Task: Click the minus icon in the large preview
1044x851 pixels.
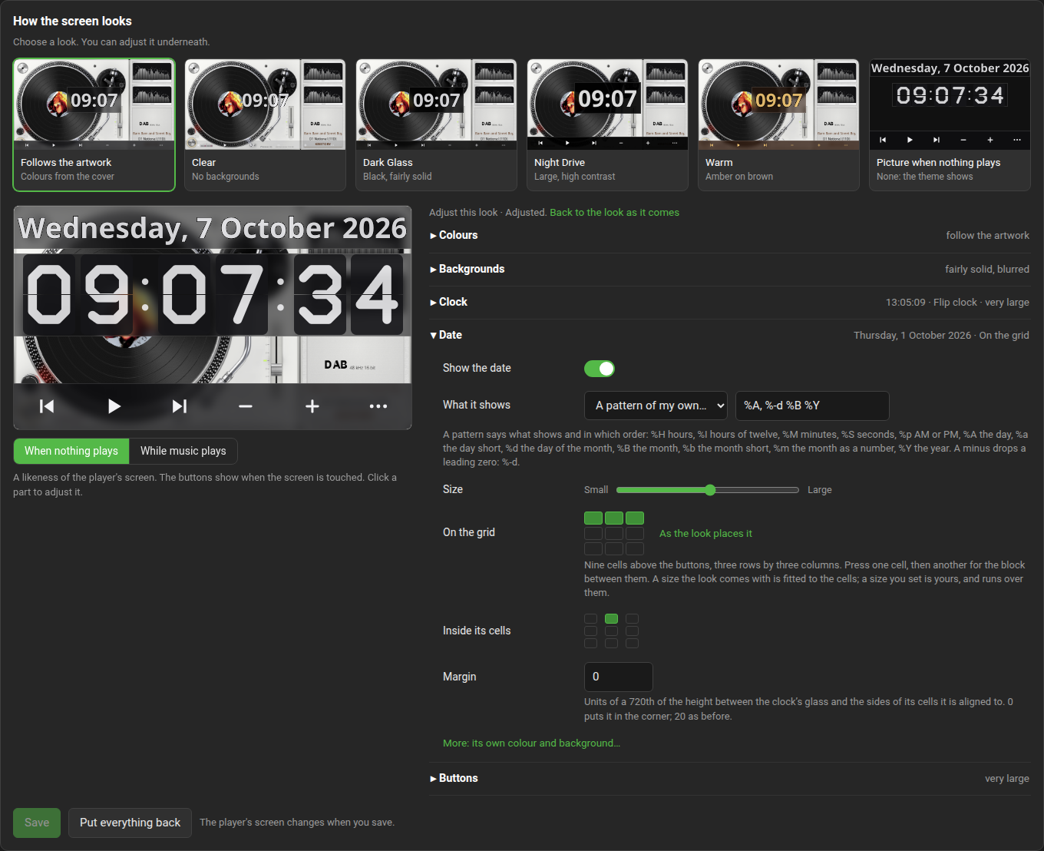Action: [x=246, y=406]
